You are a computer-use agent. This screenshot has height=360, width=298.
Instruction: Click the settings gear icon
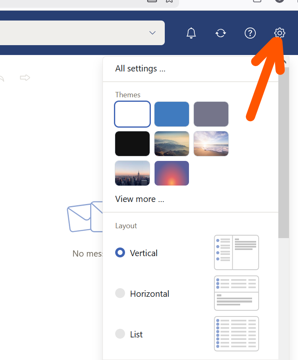[x=280, y=33]
